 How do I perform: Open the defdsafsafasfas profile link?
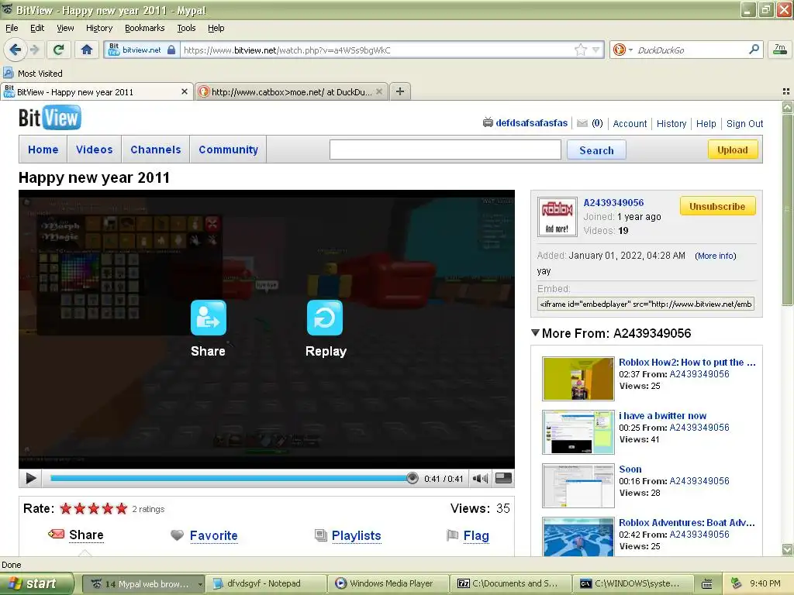tap(532, 123)
